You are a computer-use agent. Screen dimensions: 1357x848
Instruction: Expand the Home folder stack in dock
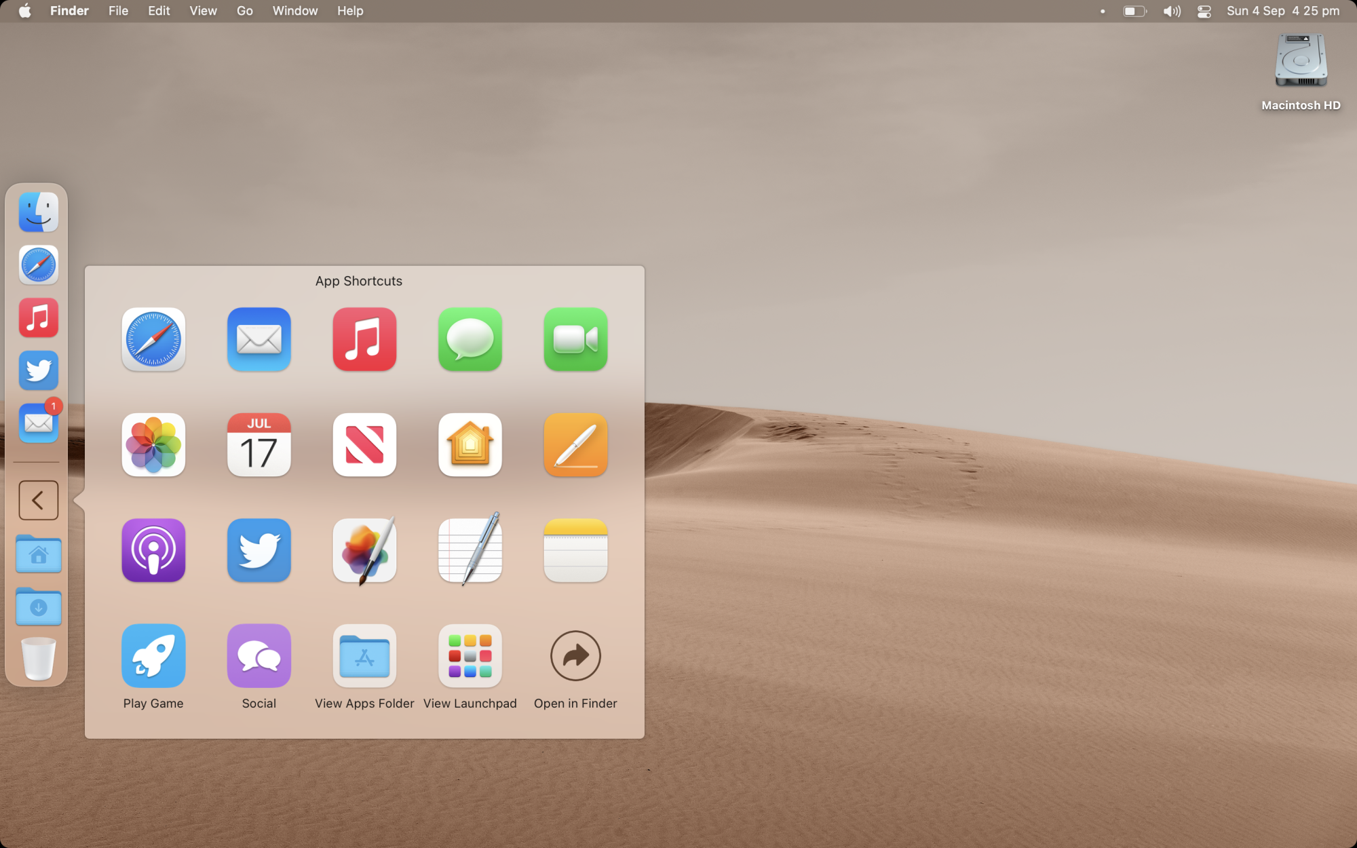[38, 554]
